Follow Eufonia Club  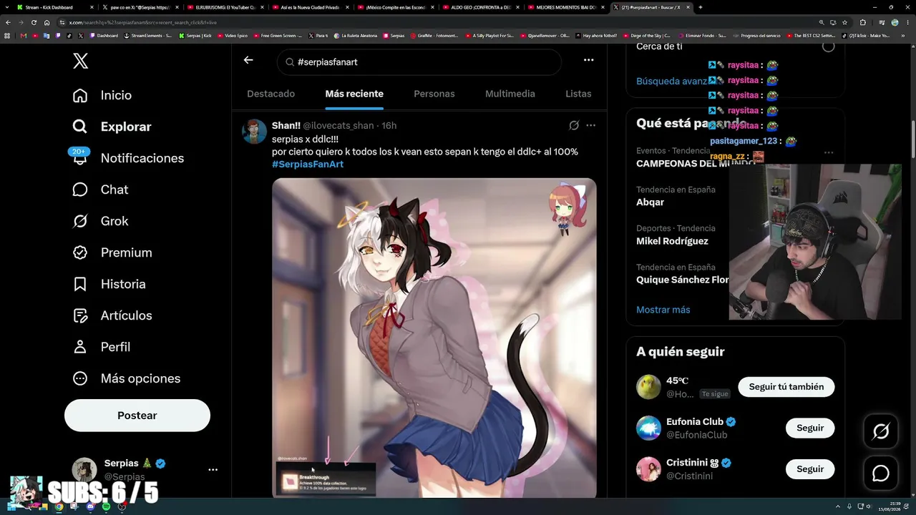click(x=810, y=428)
